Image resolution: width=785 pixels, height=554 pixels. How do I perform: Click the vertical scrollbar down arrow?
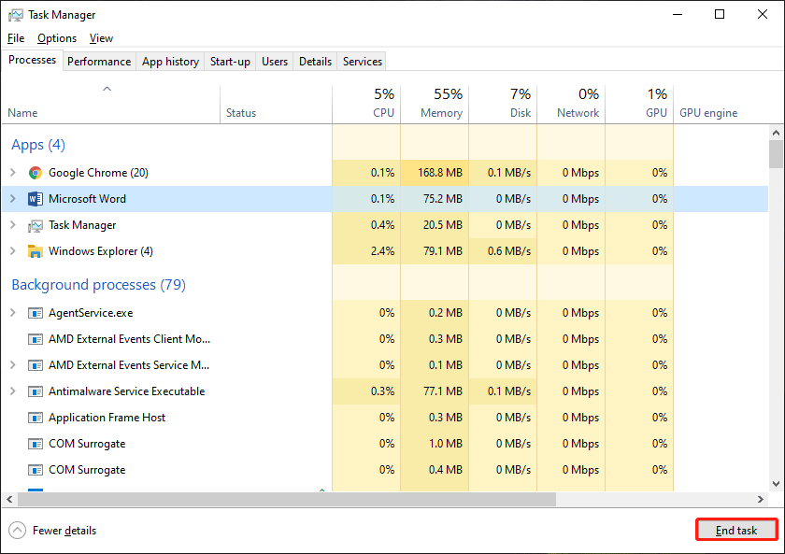tap(776, 484)
